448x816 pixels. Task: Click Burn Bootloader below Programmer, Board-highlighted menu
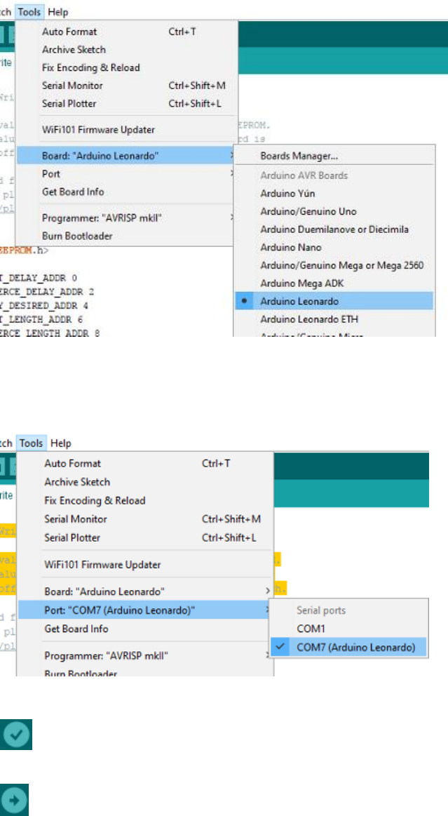(x=125, y=236)
